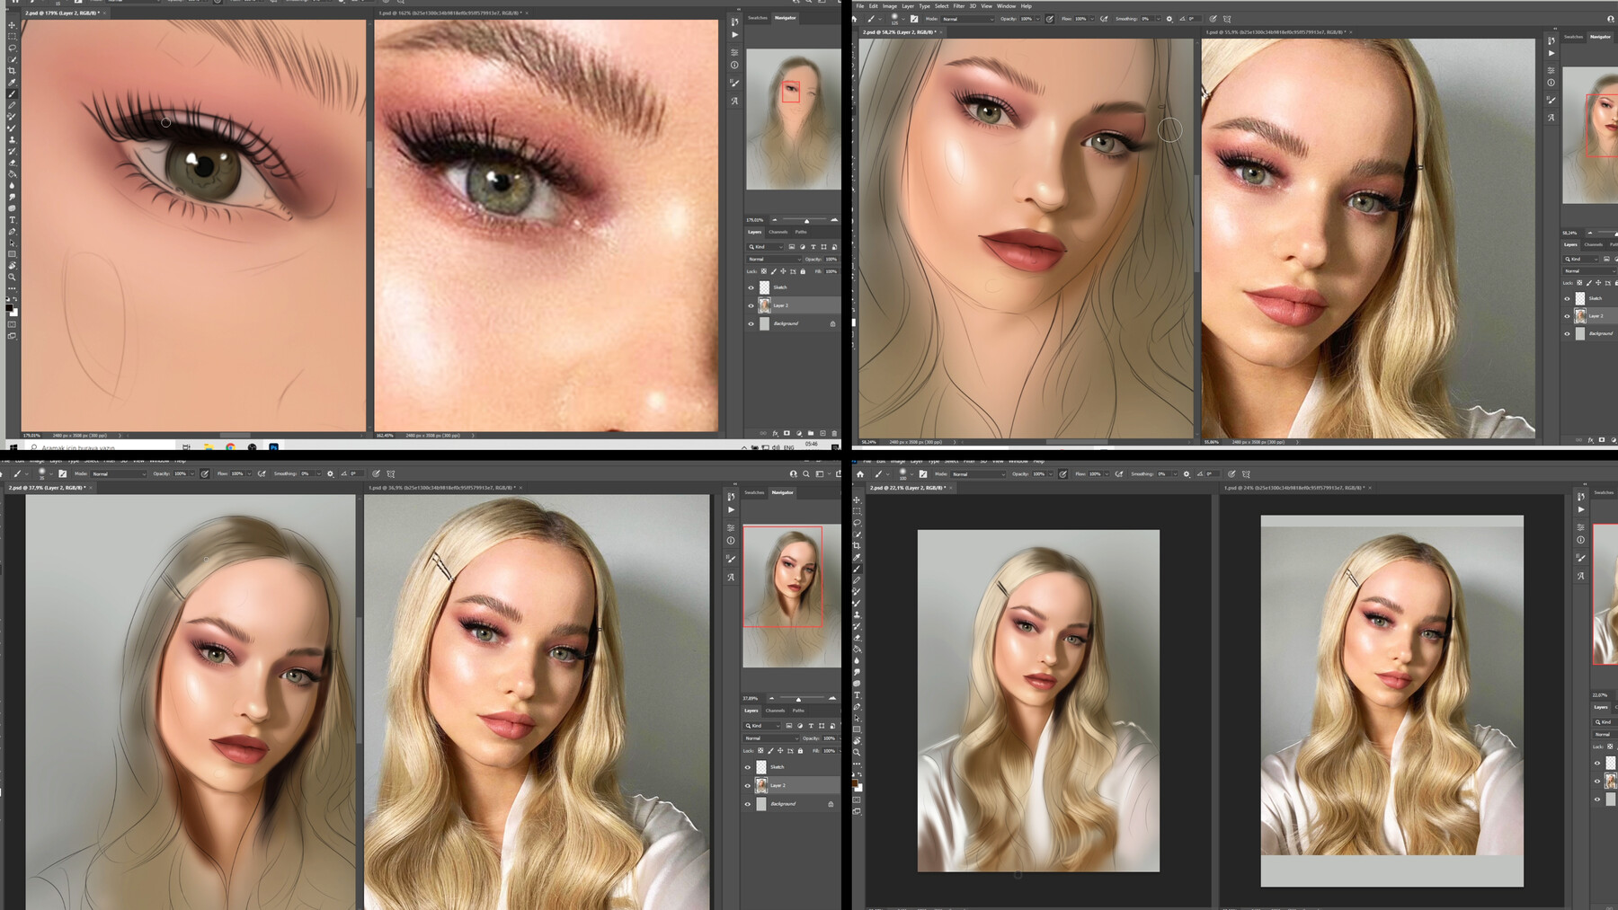1618x910 pixels.
Task: Hide the Sketch layer
Action: 751,287
